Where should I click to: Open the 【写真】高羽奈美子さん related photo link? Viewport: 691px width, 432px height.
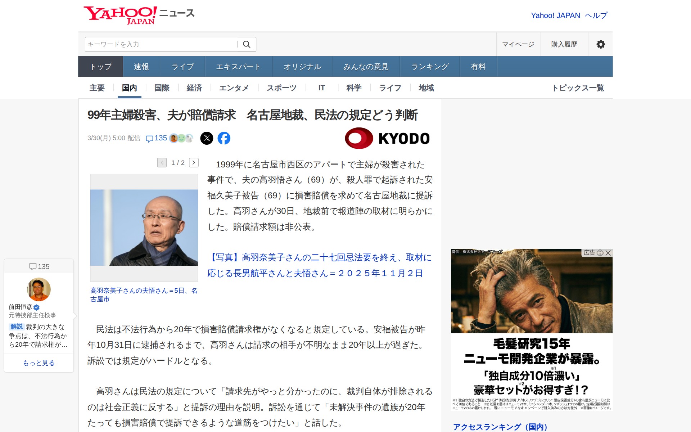pos(319,265)
